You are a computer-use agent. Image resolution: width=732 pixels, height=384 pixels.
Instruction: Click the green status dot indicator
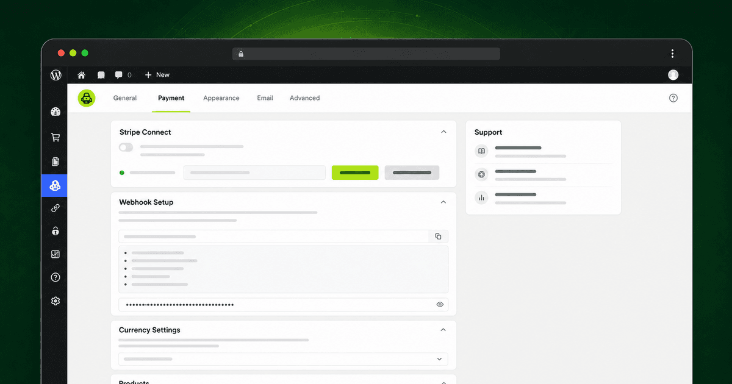click(122, 172)
